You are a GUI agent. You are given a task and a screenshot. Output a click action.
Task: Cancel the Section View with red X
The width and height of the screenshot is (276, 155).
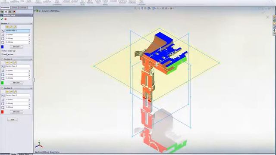click(6, 19)
